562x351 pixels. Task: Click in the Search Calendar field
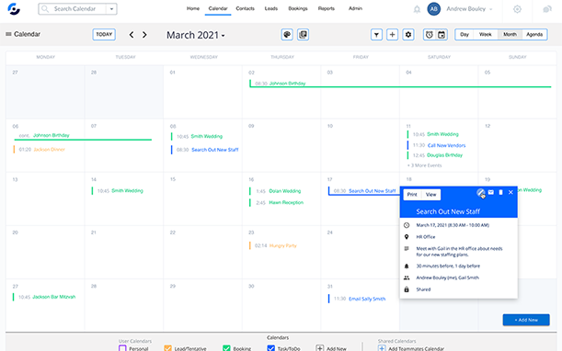[x=75, y=9]
